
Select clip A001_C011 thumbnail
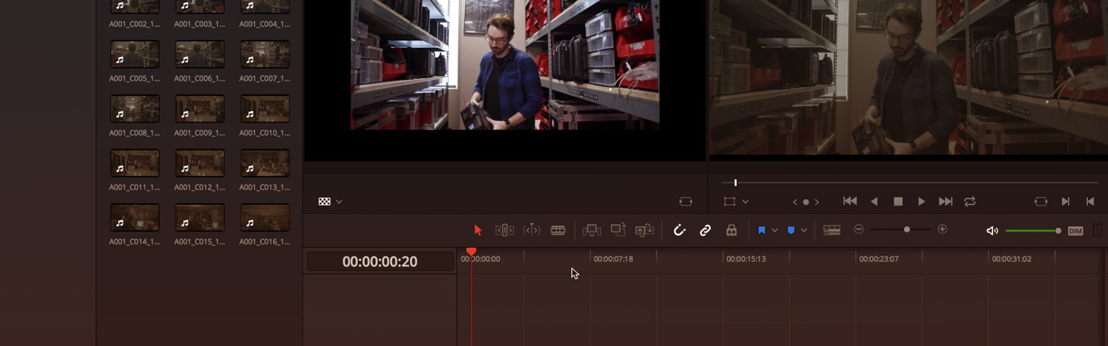[x=135, y=163]
